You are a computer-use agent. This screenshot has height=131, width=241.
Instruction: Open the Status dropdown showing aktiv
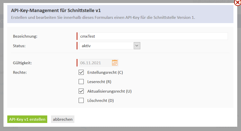[x=110, y=46]
